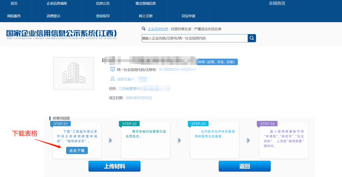This screenshot has height=177, width=342.
Task: Open the 异议申请 menu item
Action: pos(188,16)
